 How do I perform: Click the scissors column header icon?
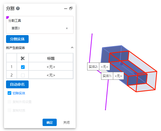pos(23,58)
